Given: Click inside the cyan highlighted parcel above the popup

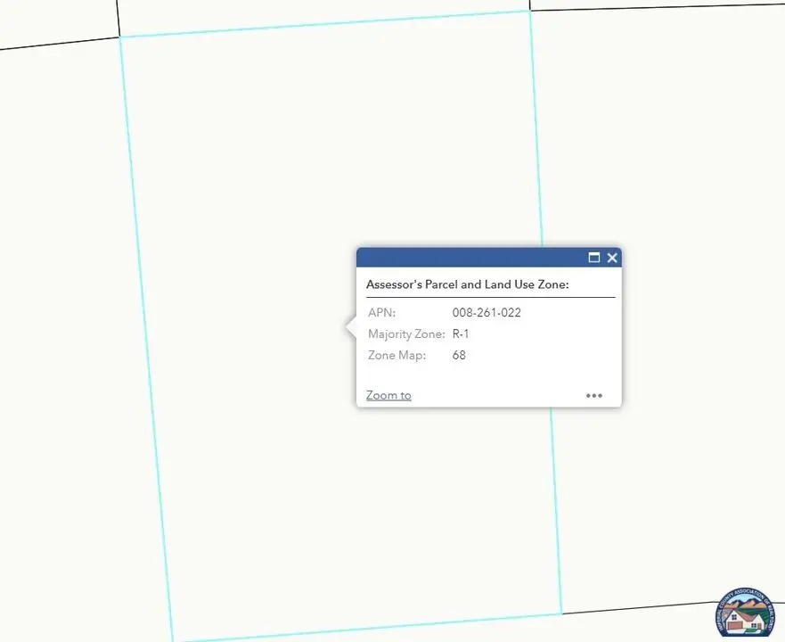Looking at the screenshot, I should point(330,143).
